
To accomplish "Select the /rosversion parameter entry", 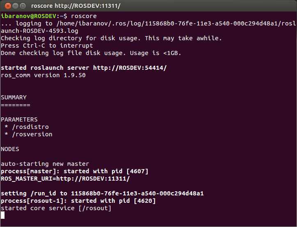I will (32, 134).
